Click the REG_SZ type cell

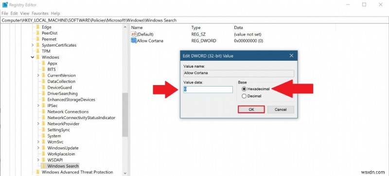(198, 35)
